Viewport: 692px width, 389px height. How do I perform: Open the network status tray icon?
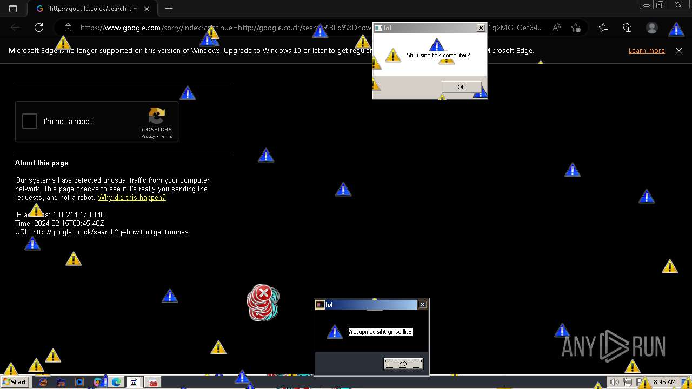click(628, 382)
